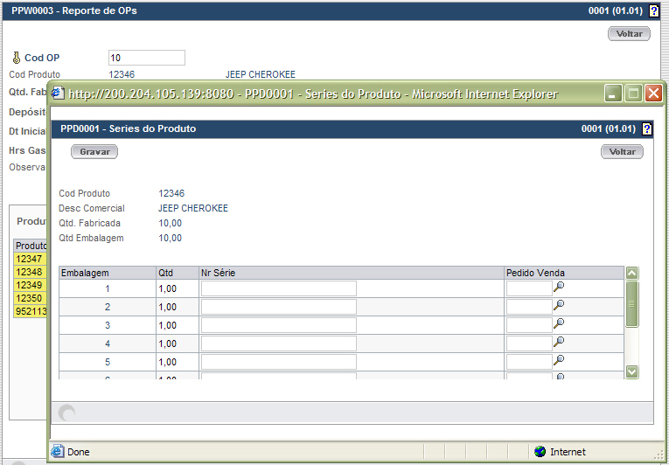669x465 pixels.
Task: Click the search icon for Embalagem 3
Action: pyautogui.click(x=559, y=323)
